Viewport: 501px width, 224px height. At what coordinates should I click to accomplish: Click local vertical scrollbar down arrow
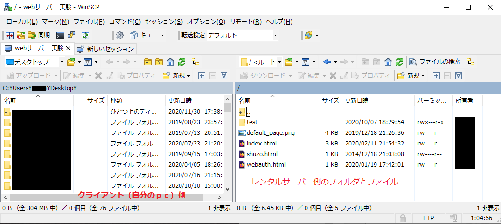(228, 188)
